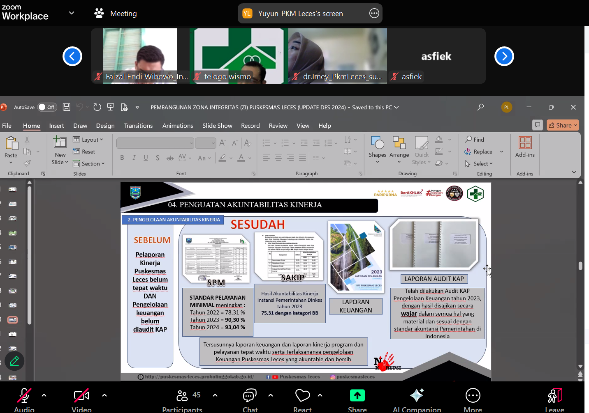The image size is (589, 413).
Task: Click the New Slide icon
Action: pos(60,143)
